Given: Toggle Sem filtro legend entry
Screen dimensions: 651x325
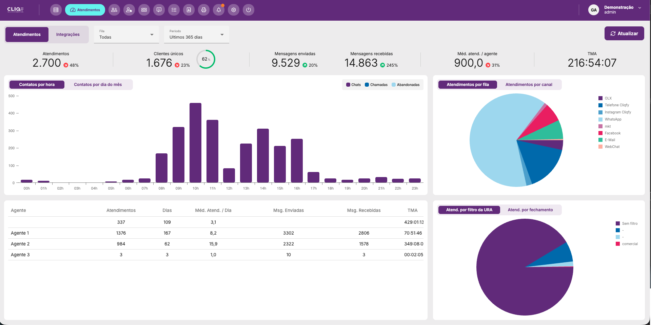Looking at the screenshot, I should [627, 224].
